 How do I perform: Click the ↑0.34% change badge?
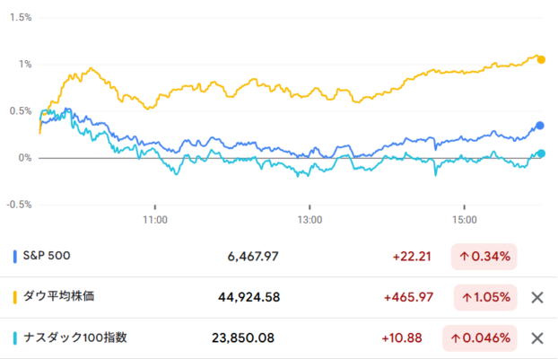click(x=484, y=257)
